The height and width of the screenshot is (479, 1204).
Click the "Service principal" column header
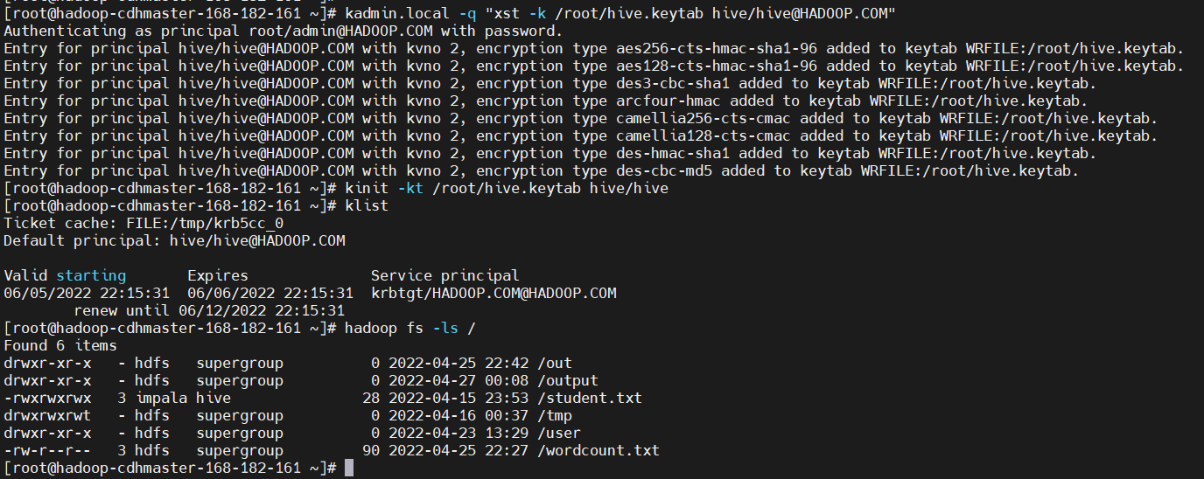(444, 275)
